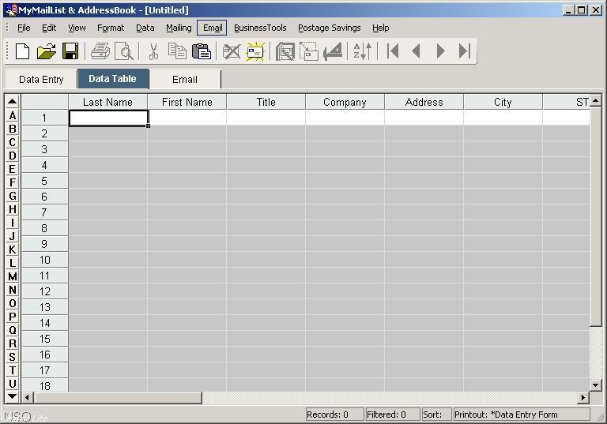The height and width of the screenshot is (424, 607).
Task: Save the list with the floppy disk icon
Action: click(x=70, y=51)
